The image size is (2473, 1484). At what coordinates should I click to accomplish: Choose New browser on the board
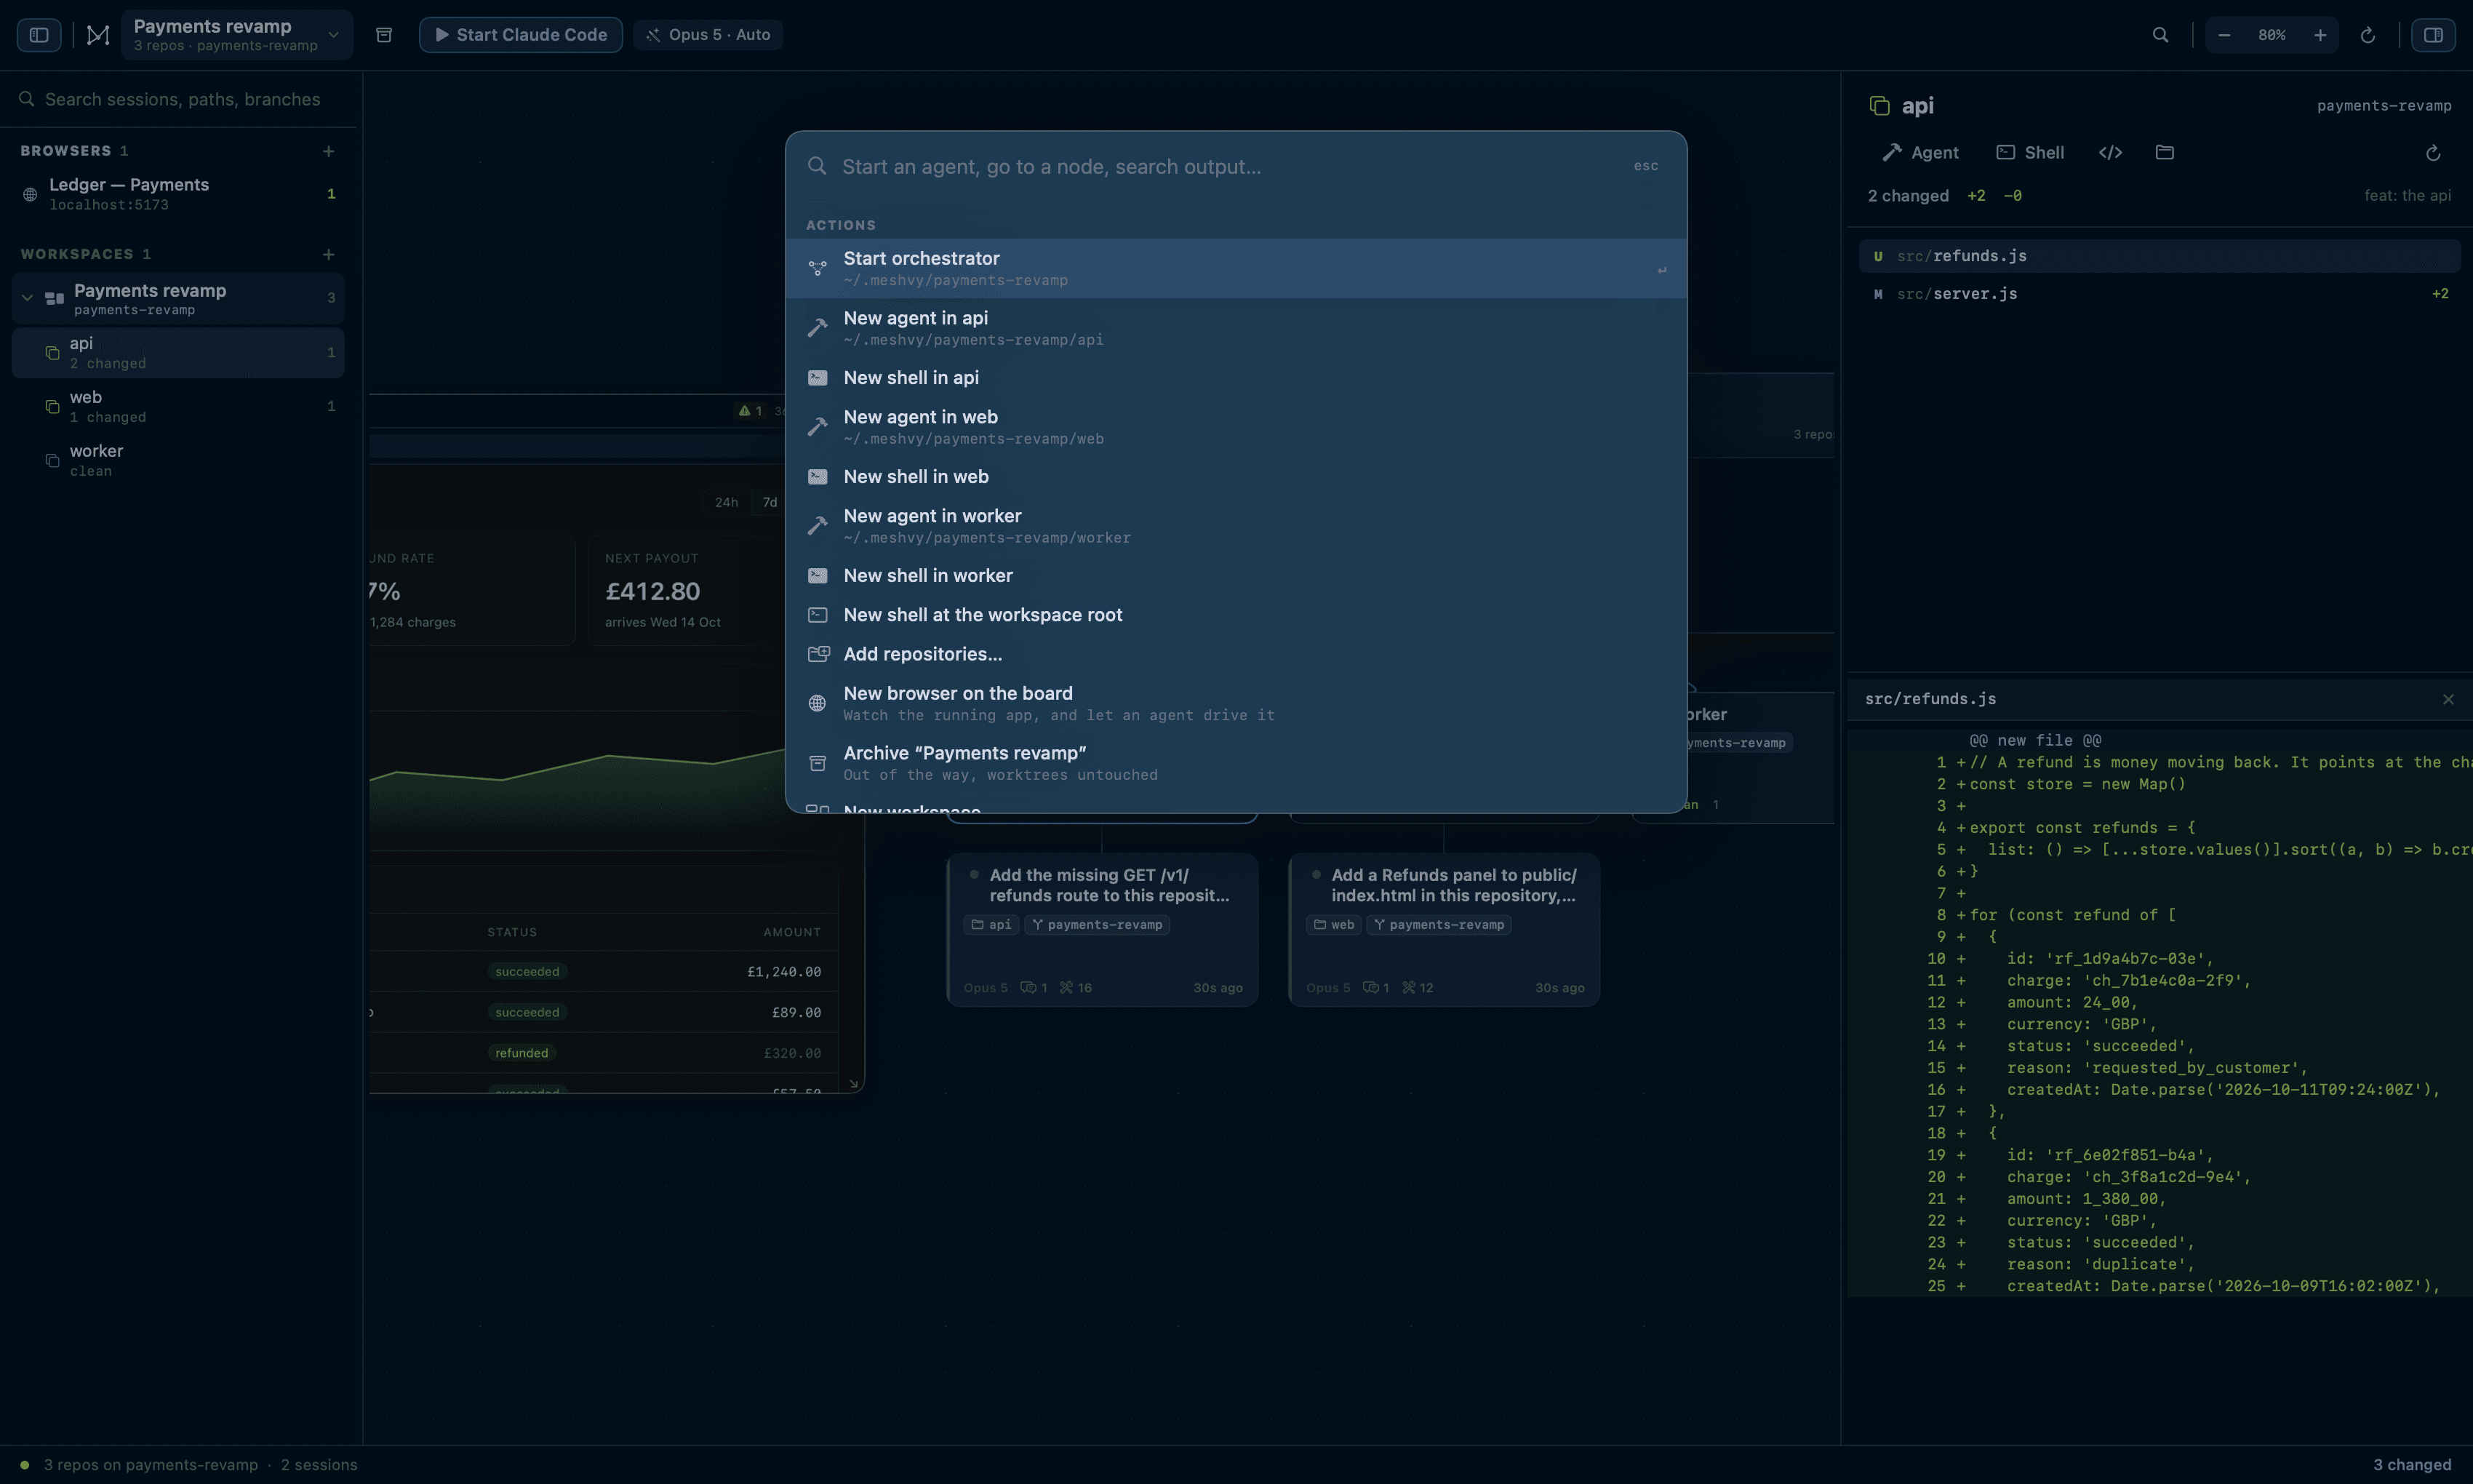click(x=1236, y=704)
